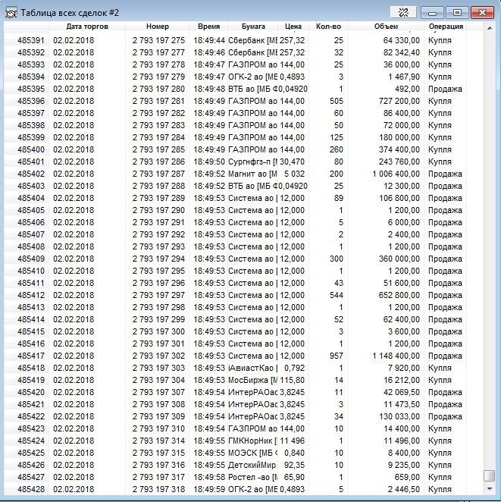Viewport: 501px width, 502px height.
Task: Click volume 1 006 400,00
Action: coord(396,174)
